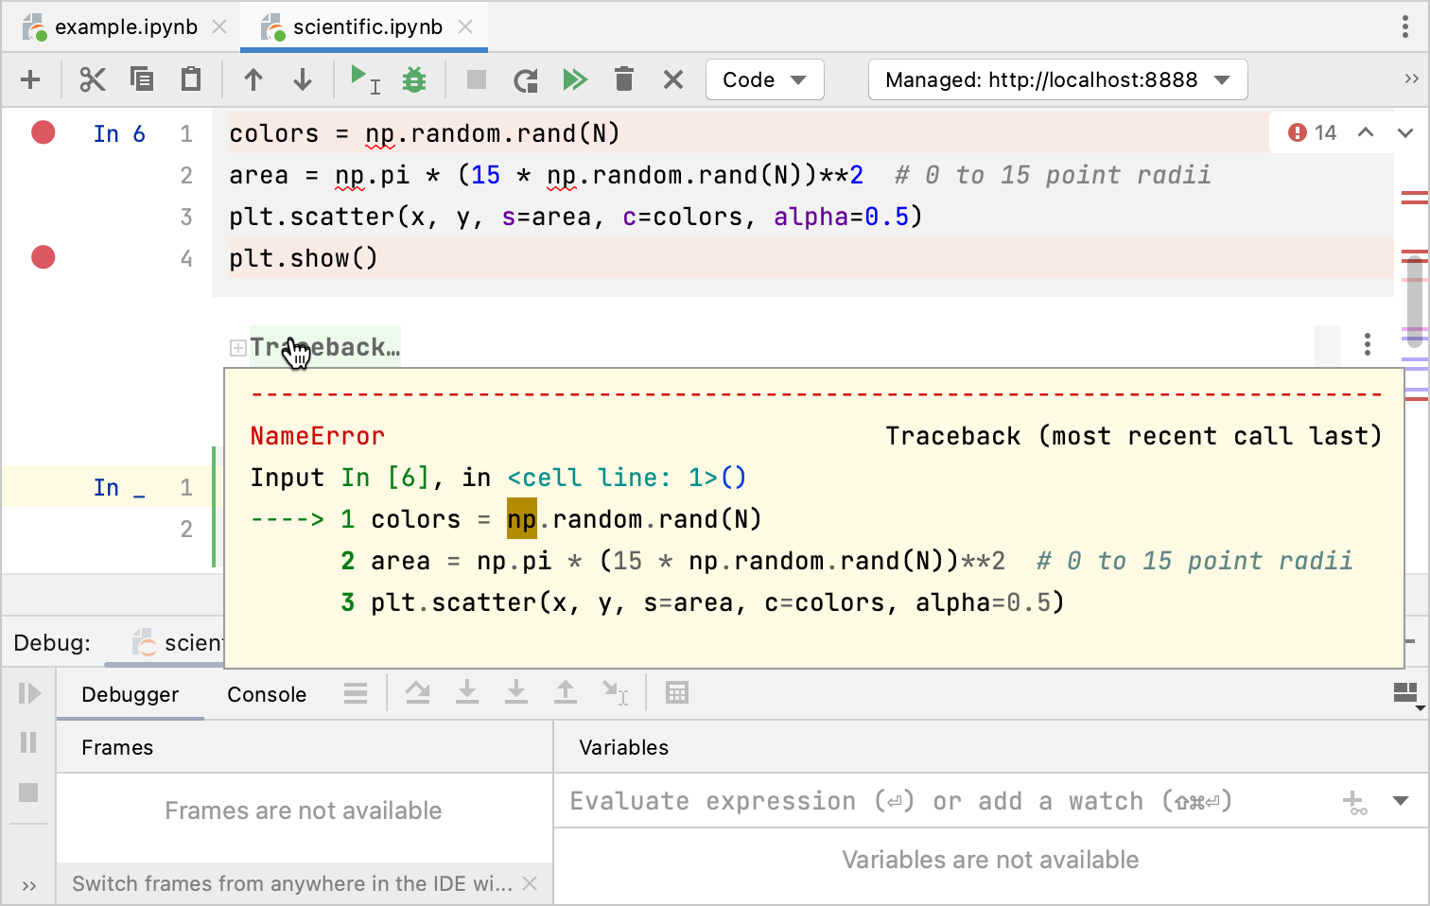Open the Console tab in the debugger
The width and height of the screenshot is (1430, 906).
tap(267, 694)
